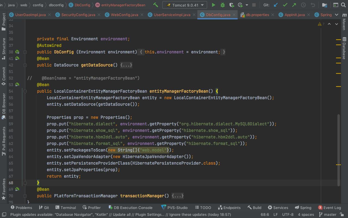The image size is (348, 218).
Task: Click master git branch widget in status bar
Action: [x=328, y=214]
